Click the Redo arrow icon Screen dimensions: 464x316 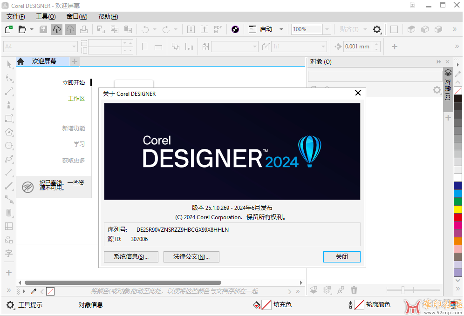tap(166, 29)
